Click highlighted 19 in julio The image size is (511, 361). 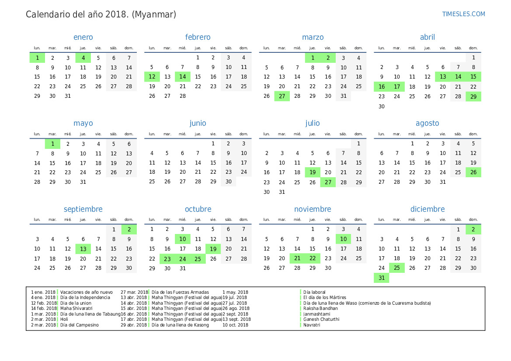(x=313, y=172)
